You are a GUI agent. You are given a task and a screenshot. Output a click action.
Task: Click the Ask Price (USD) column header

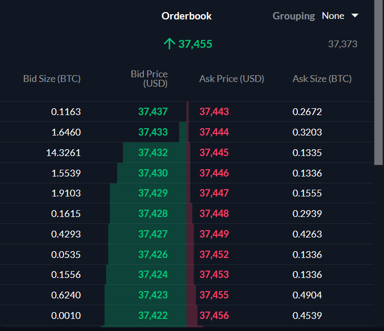point(232,79)
